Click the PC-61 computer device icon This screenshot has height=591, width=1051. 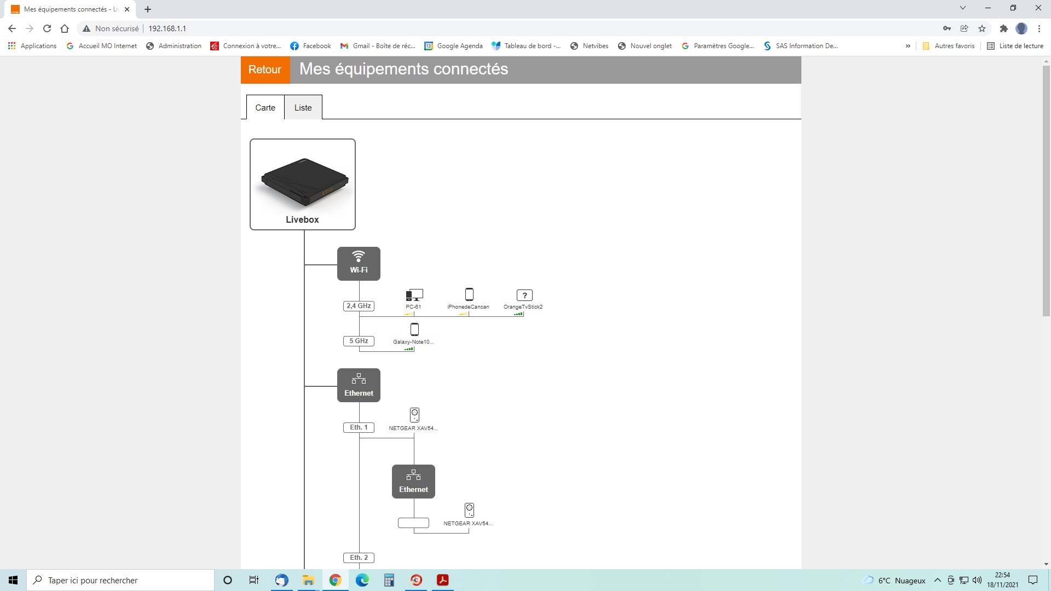click(414, 296)
